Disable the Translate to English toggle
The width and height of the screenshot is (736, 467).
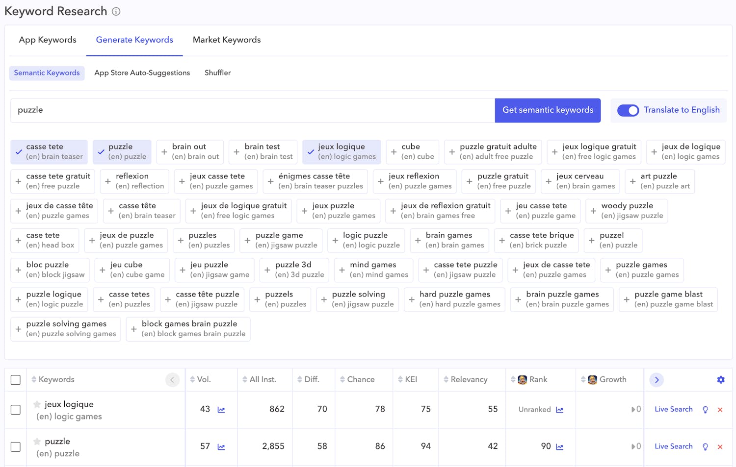coord(629,110)
